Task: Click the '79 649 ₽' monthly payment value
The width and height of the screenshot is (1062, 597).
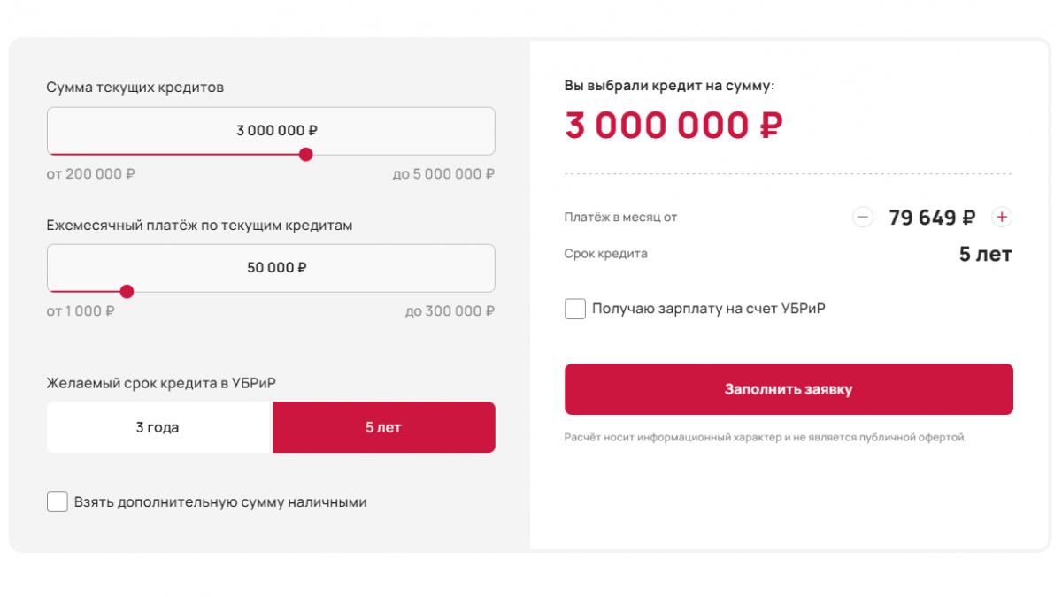Action: [x=933, y=217]
